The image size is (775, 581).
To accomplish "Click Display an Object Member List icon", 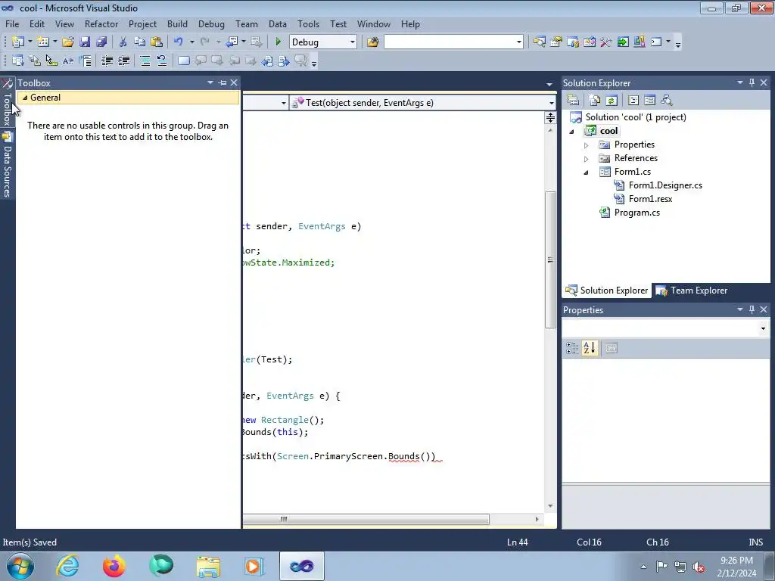I will pyautogui.click(x=18, y=61).
